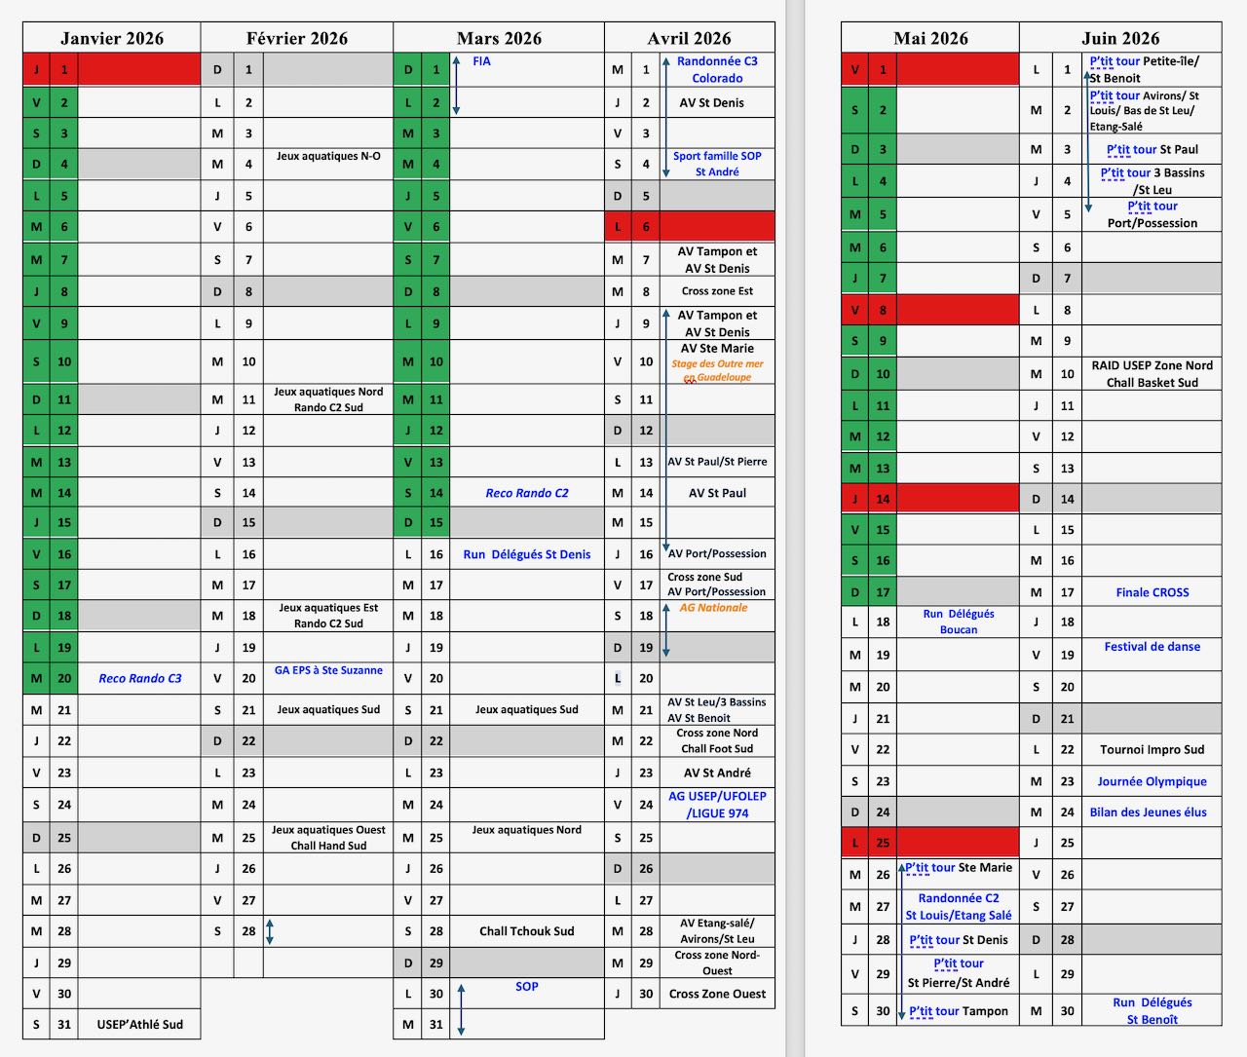Click the Run Délégués St Denis entry
The height and width of the screenshot is (1057, 1247).
coord(526,554)
